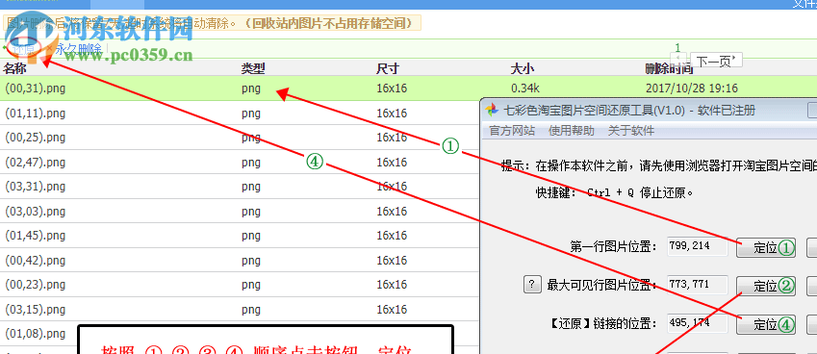Click the 0.34k size cell

click(x=524, y=88)
